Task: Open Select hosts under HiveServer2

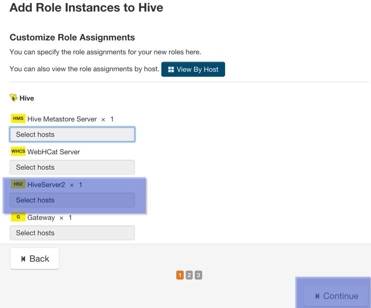Action: click(72, 200)
